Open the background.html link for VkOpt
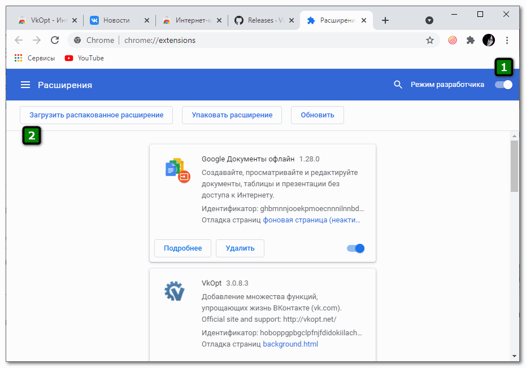This screenshot has width=526, height=368. (x=290, y=344)
